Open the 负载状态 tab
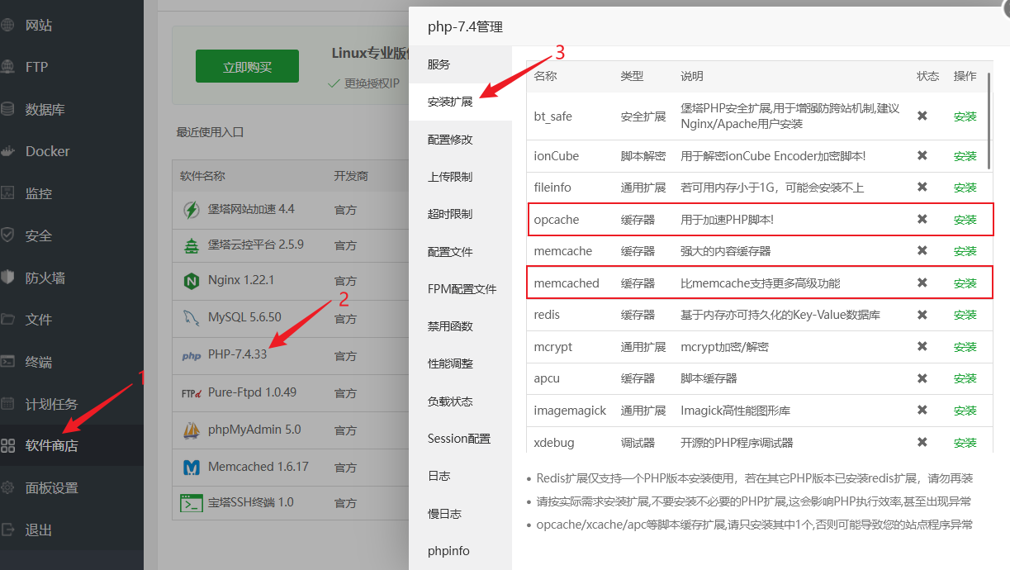 pyautogui.click(x=460, y=401)
